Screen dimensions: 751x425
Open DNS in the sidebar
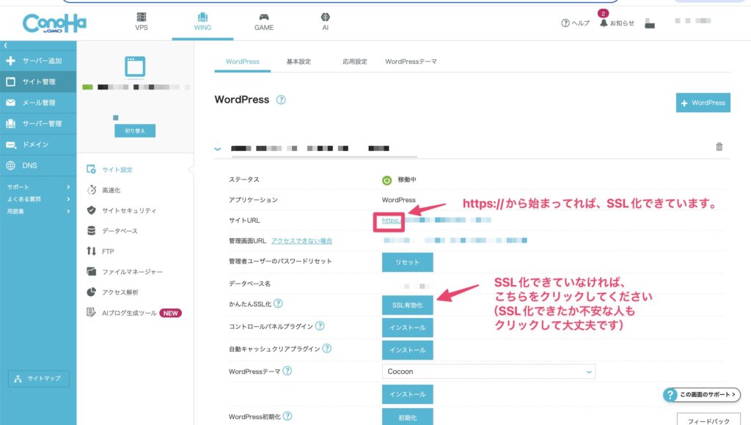coord(38,166)
